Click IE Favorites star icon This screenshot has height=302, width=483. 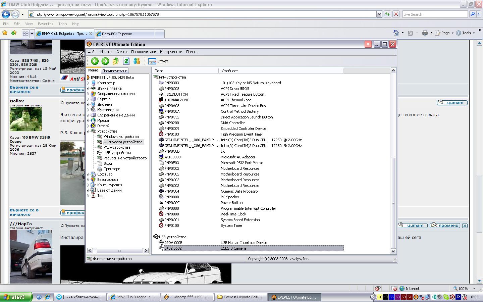pyautogui.click(x=5, y=33)
